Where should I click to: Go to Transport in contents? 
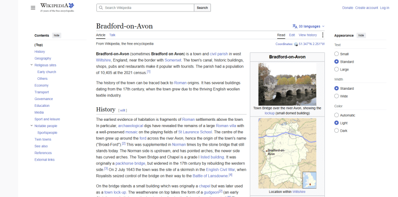[41, 92]
